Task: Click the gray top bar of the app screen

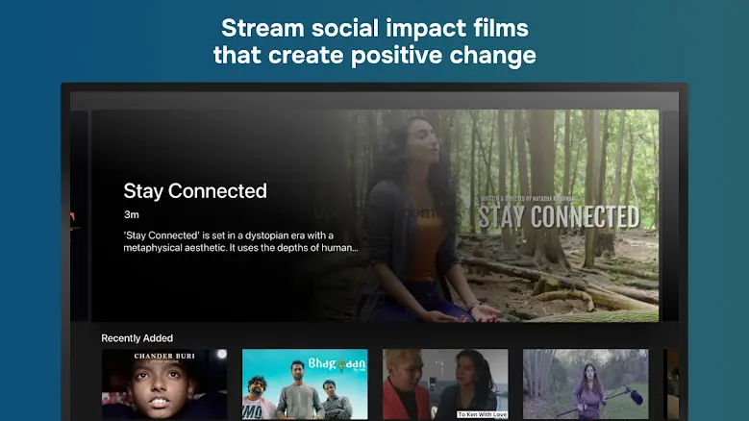Action: (x=375, y=101)
